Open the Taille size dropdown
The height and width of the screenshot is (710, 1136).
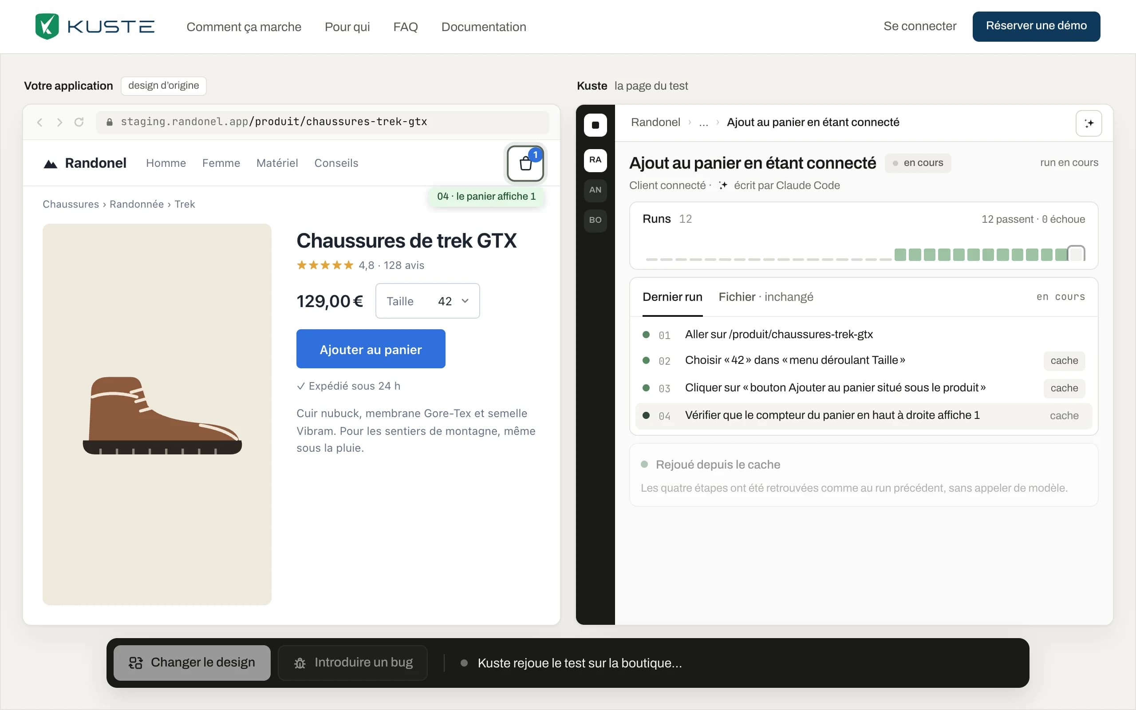pyautogui.click(x=427, y=301)
